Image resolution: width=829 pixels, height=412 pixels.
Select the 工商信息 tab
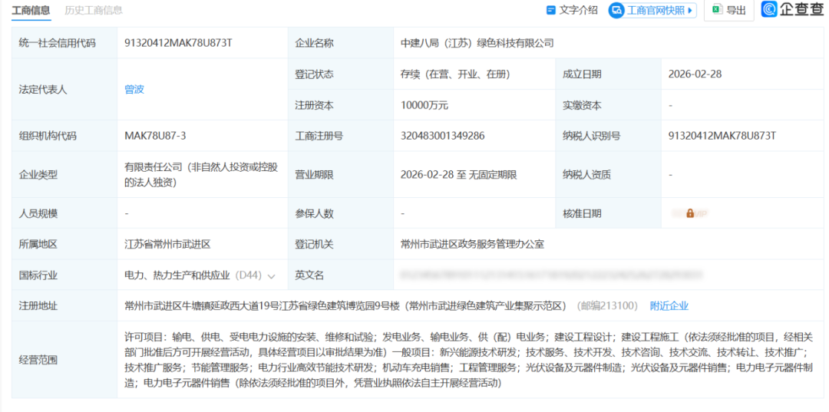click(31, 10)
